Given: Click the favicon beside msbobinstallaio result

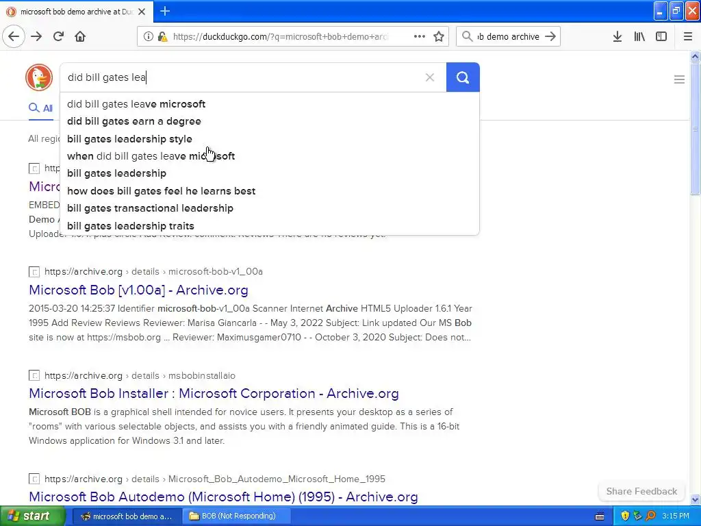Looking at the screenshot, I should [34, 375].
